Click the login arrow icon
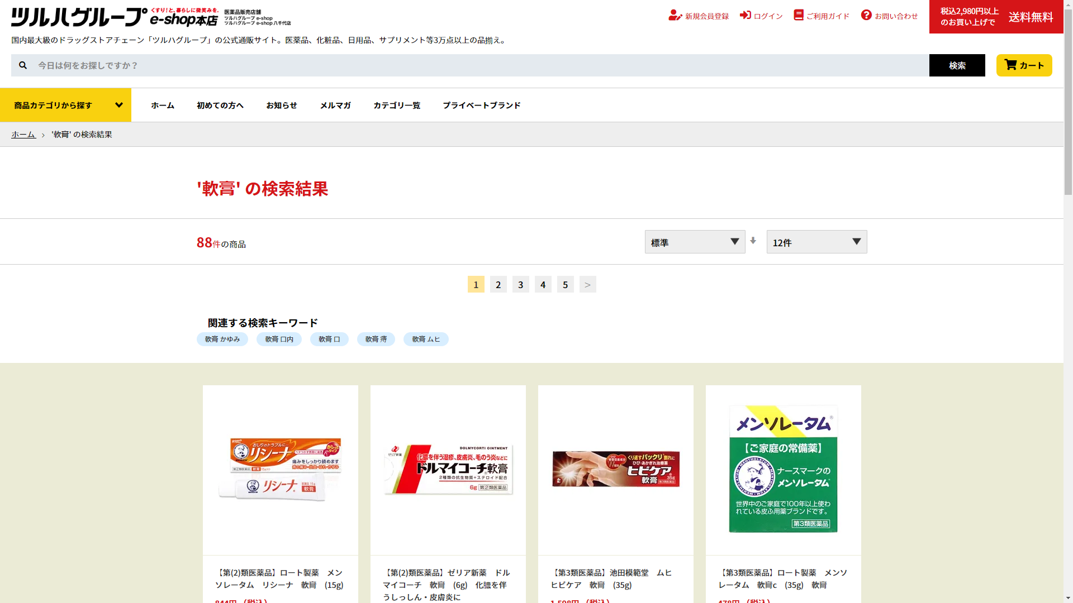This screenshot has width=1073, height=603. (745, 15)
